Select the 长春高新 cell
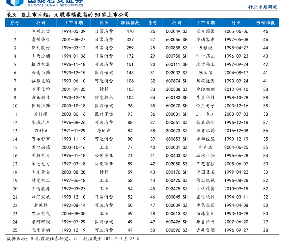Image resolution: width=281 pixels, height=250 pixels. pos(206,123)
